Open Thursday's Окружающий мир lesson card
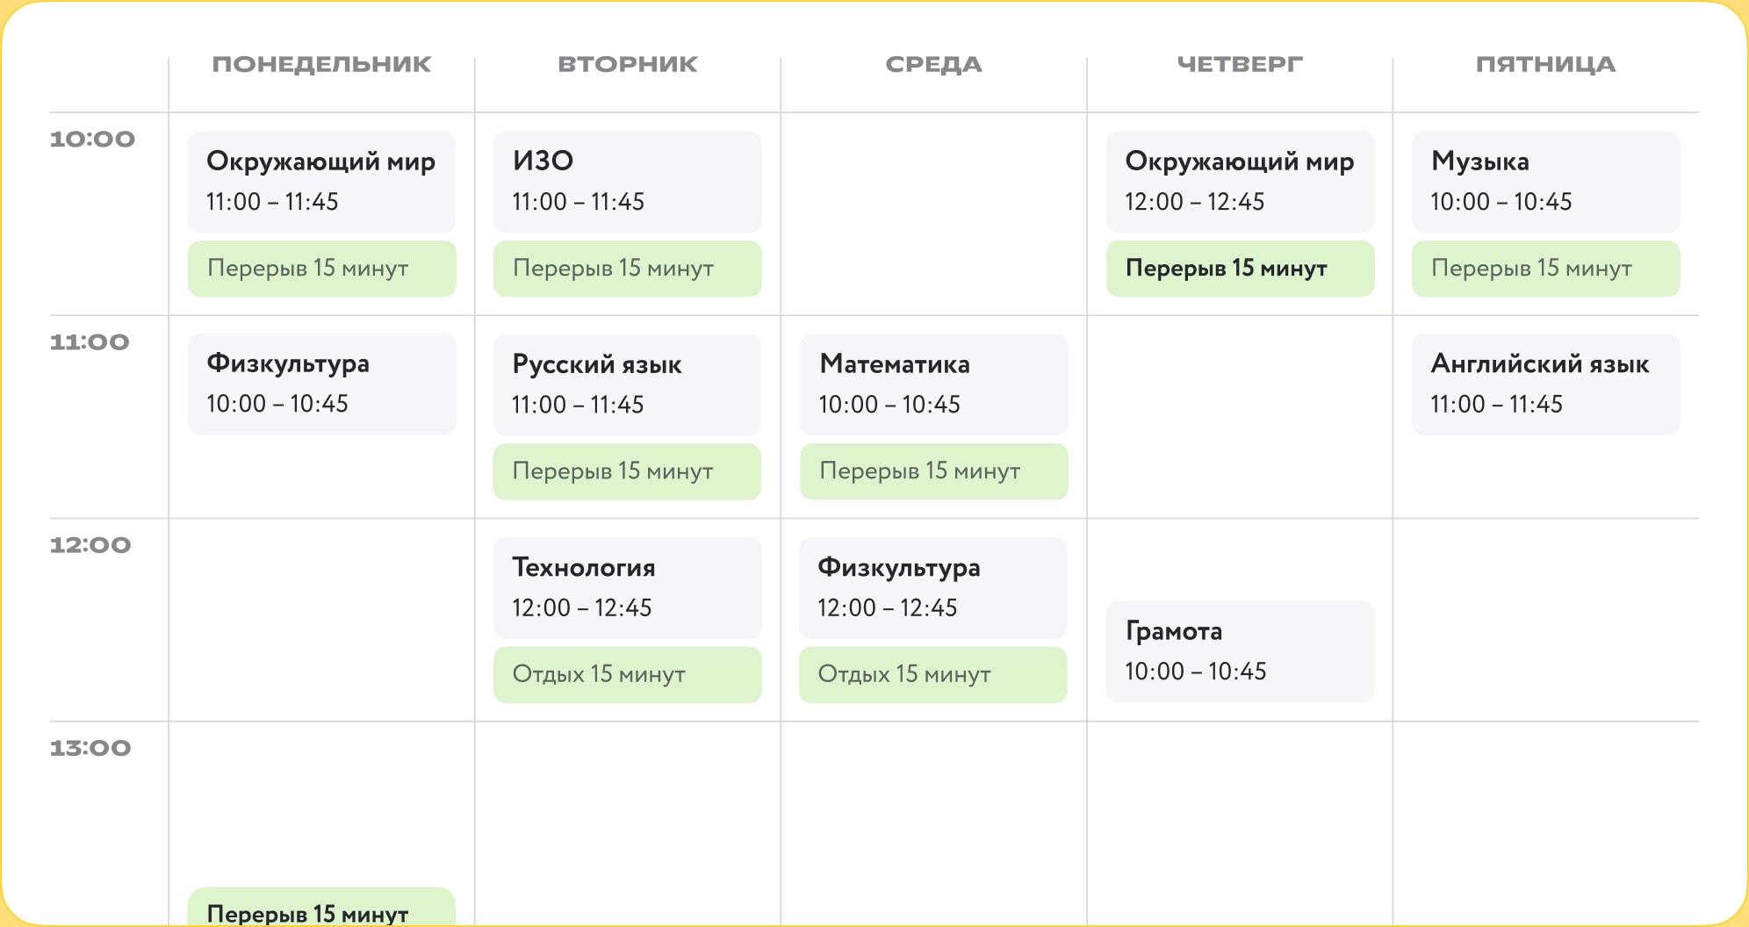The height and width of the screenshot is (927, 1749). coord(1241,182)
